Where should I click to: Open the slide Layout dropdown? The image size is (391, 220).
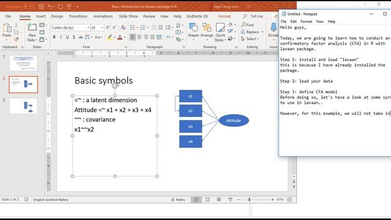(43, 25)
